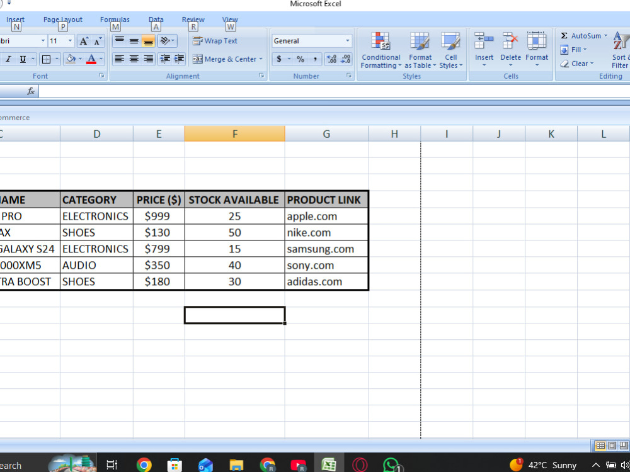Select the apple.com cell
Screen dimensions: 630x472
[326, 216]
